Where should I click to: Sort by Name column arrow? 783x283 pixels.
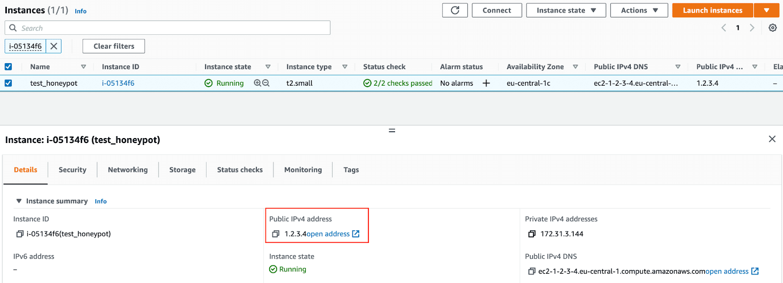click(84, 67)
